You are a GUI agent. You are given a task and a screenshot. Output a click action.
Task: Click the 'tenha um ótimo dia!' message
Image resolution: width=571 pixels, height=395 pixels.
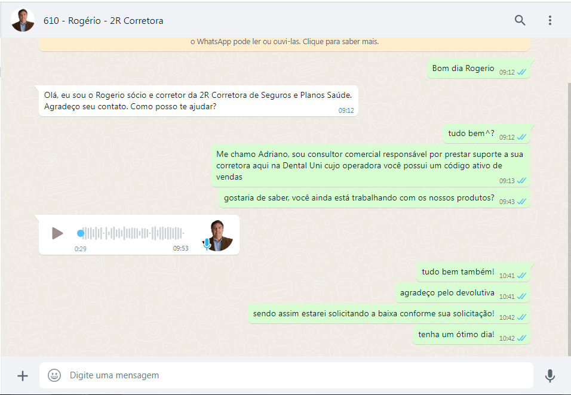472,335
